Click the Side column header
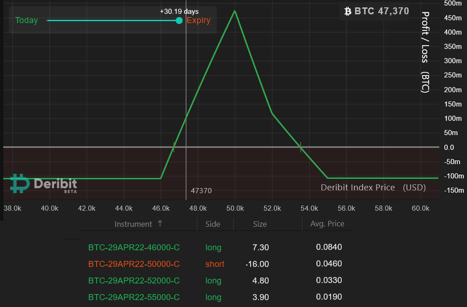The width and height of the screenshot is (467, 307). coord(213,224)
